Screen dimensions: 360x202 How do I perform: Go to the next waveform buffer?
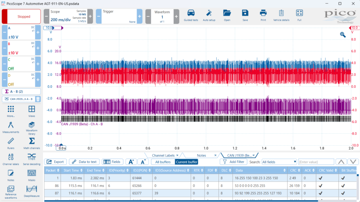coord(176,16)
